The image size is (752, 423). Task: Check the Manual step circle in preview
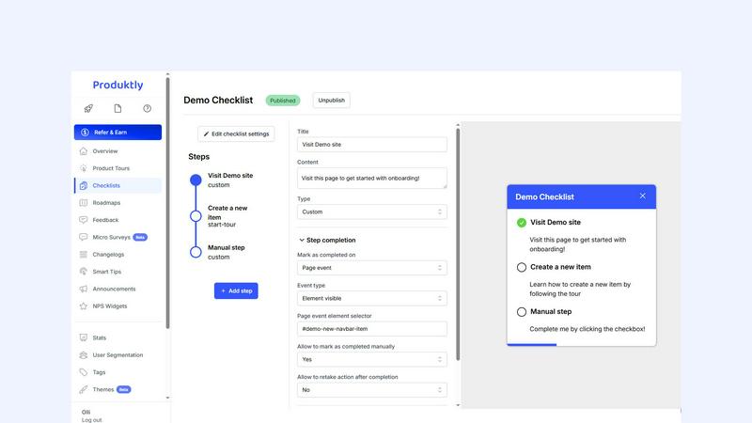coord(522,312)
